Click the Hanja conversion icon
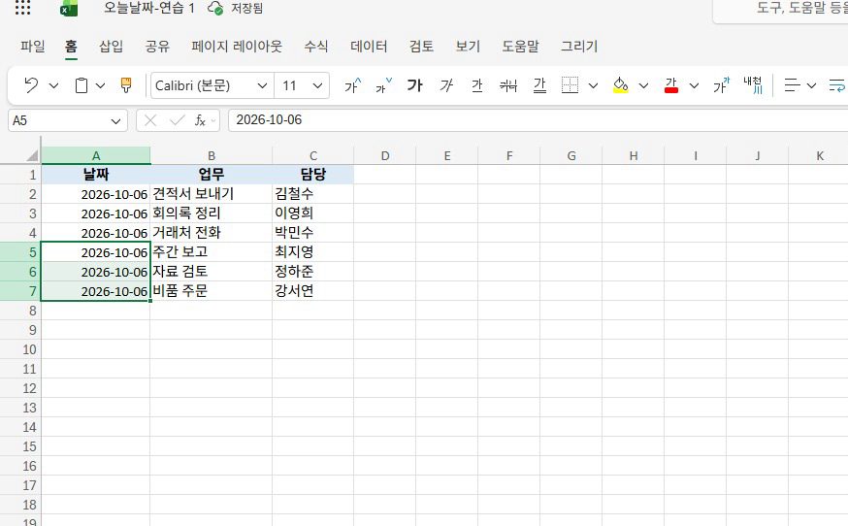848x526 pixels. (x=753, y=85)
